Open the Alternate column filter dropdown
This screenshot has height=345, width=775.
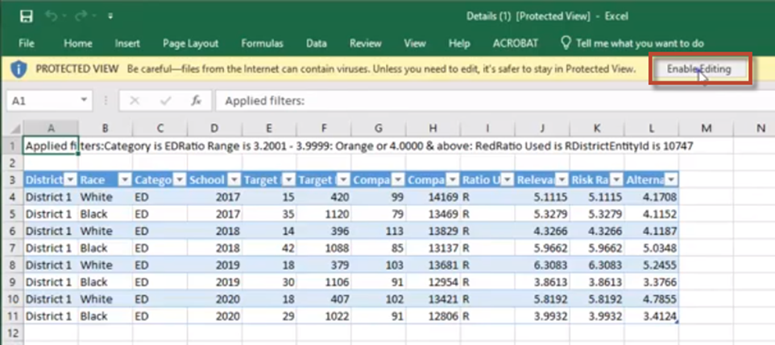pyautogui.click(x=671, y=179)
